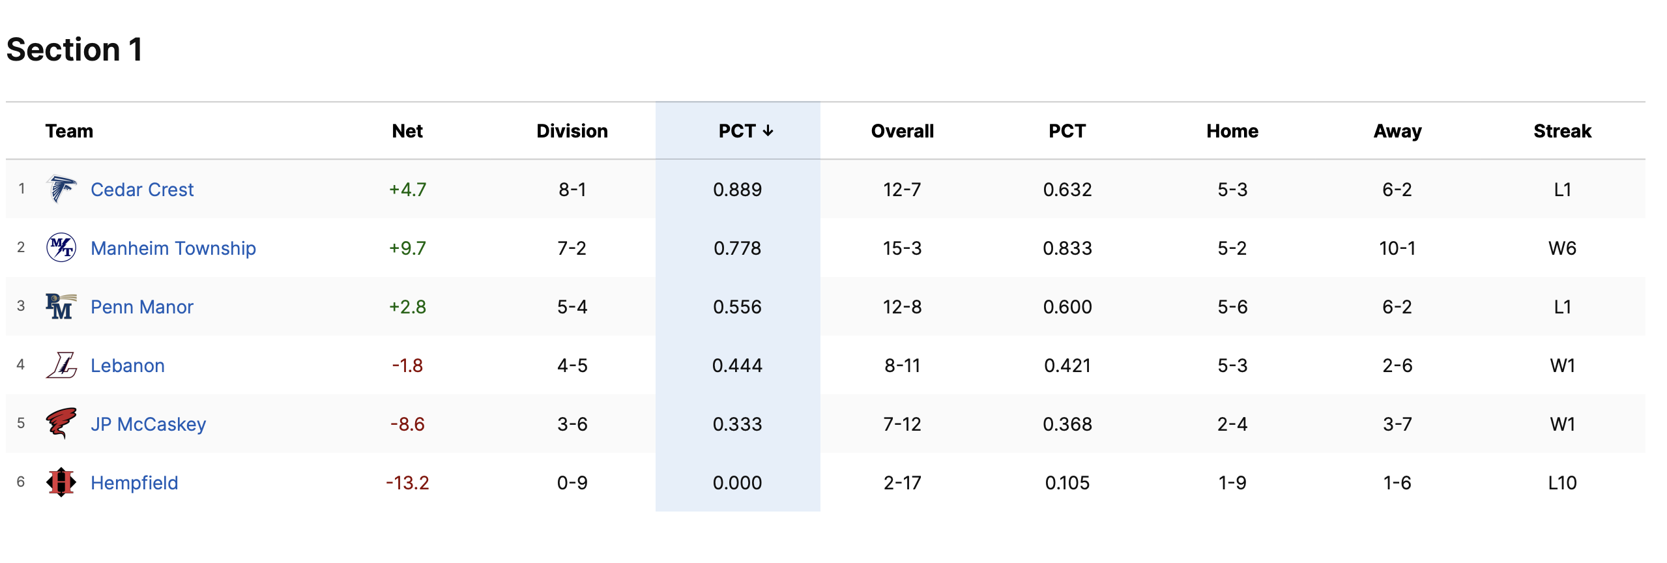Image resolution: width=1667 pixels, height=563 pixels.
Task: Click the Cedar Crest falcon logo
Action: click(x=61, y=190)
